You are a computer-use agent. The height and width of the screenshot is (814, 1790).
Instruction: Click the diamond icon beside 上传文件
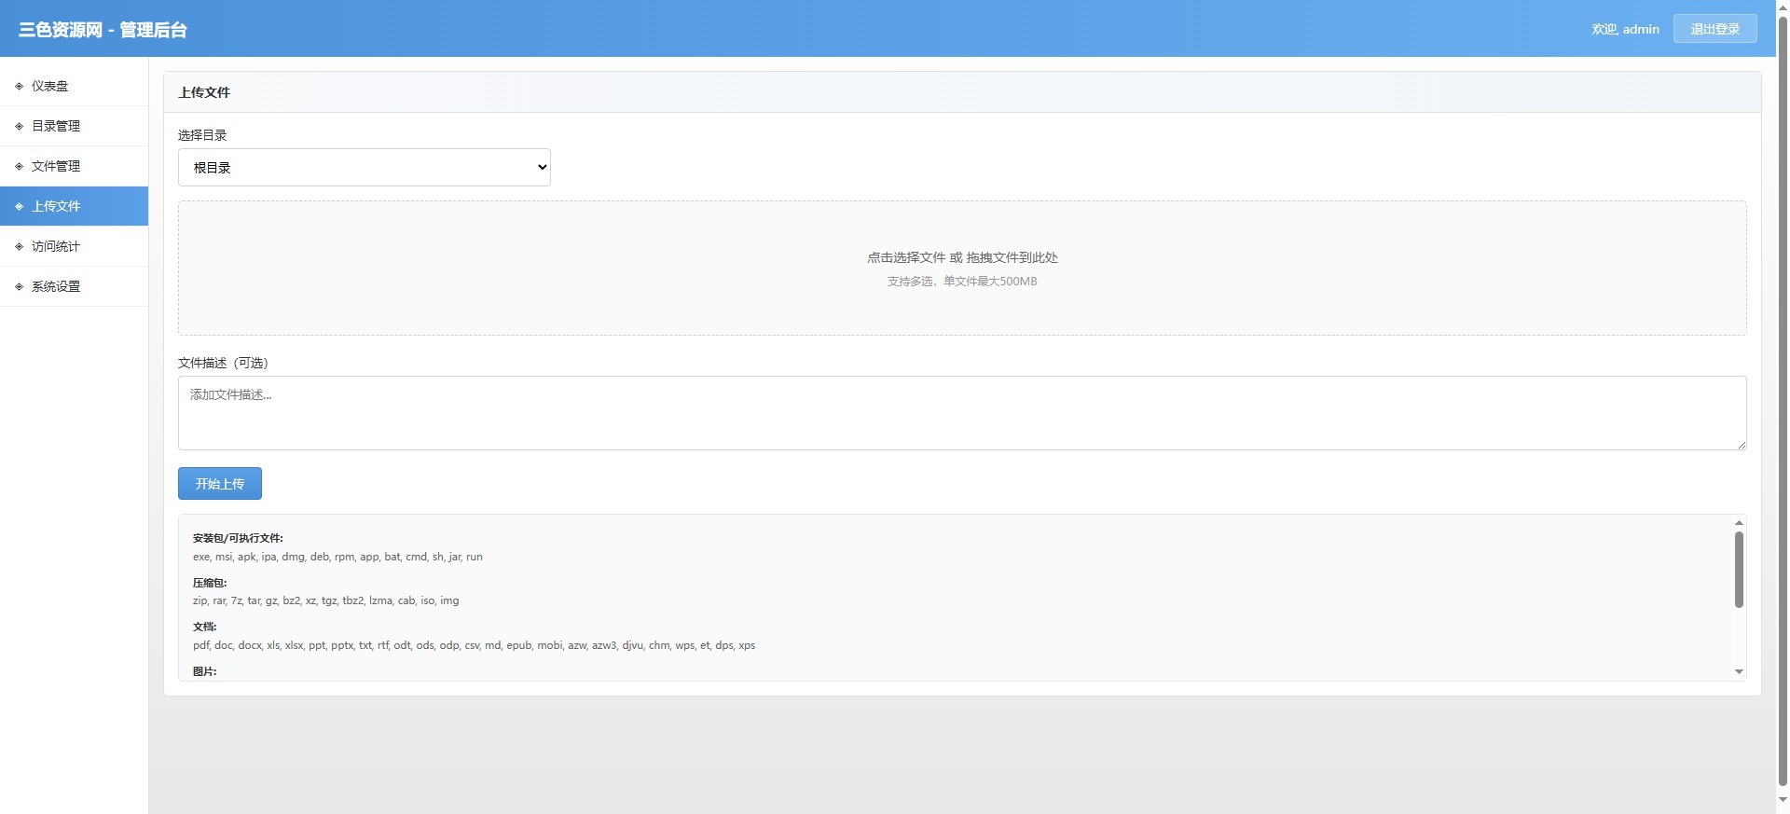click(x=19, y=207)
